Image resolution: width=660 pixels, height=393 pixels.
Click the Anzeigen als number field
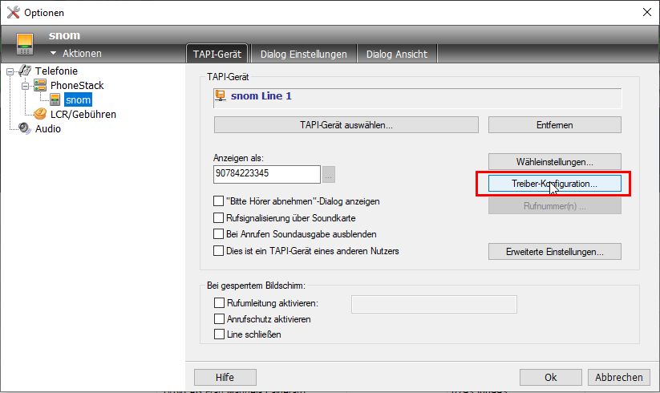click(266, 174)
